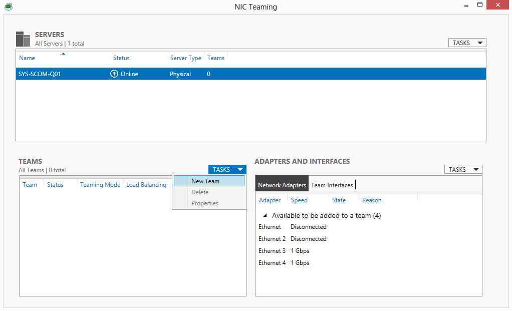The image size is (512, 311).
Task: Sort teams by Teaming Mode column
Action: click(100, 185)
